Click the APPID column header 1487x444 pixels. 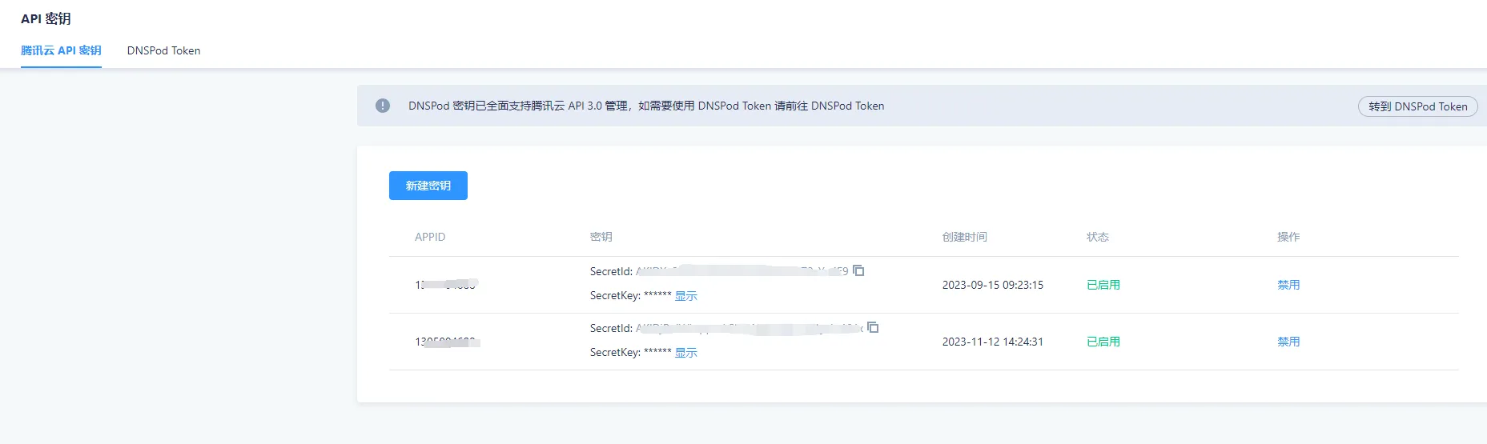[x=430, y=237]
